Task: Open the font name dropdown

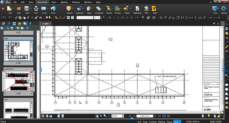Action: click(x=92, y=18)
